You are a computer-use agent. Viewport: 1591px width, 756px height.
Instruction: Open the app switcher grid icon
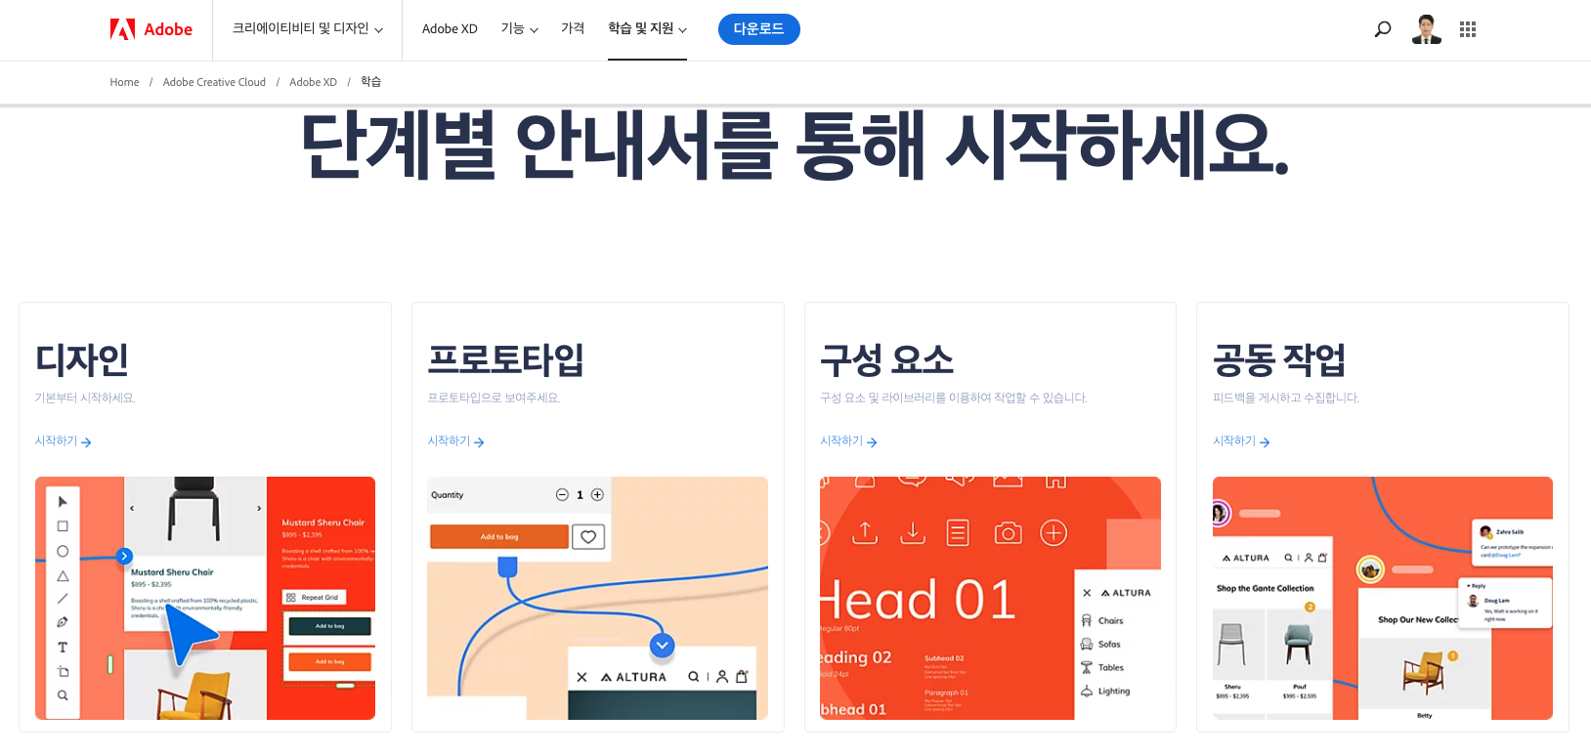(x=1468, y=29)
